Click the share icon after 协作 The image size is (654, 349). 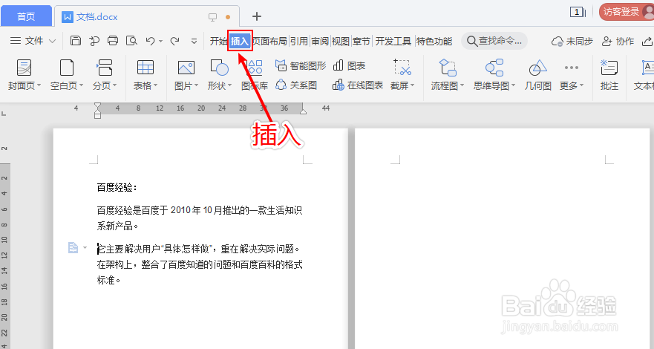click(647, 41)
